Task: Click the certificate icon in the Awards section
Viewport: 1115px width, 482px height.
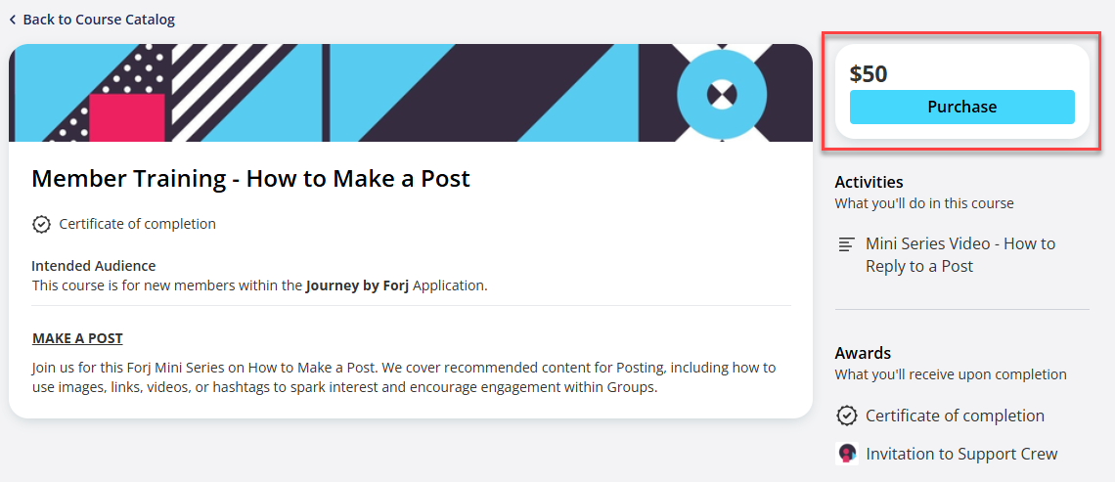Action: point(847,416)
